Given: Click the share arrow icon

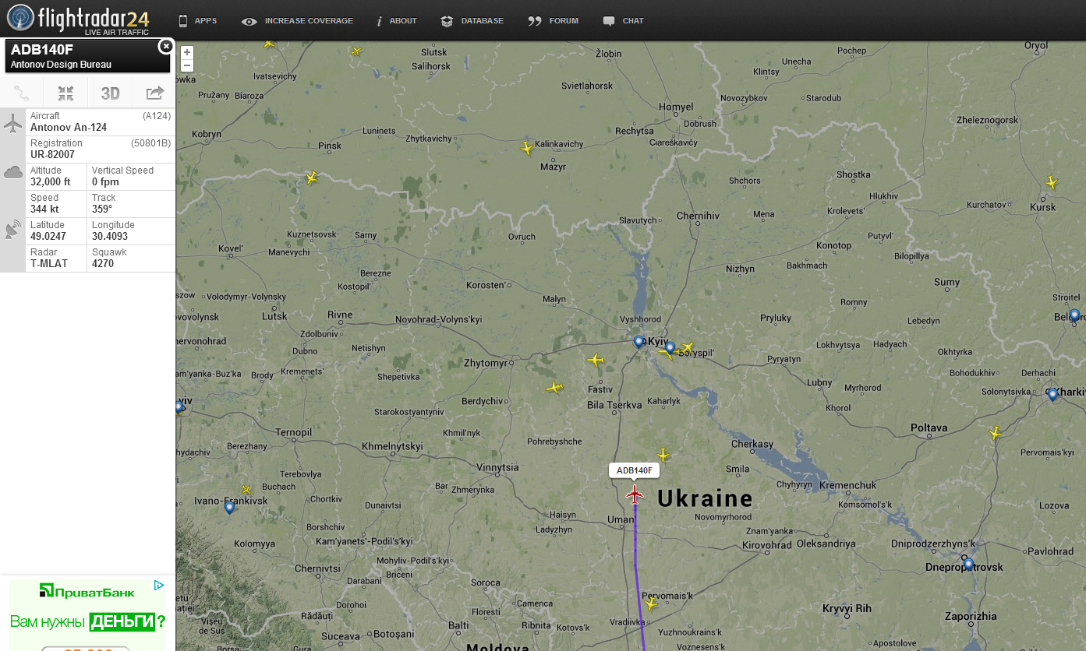Looking at the screenshot, I should coord(154,93).
